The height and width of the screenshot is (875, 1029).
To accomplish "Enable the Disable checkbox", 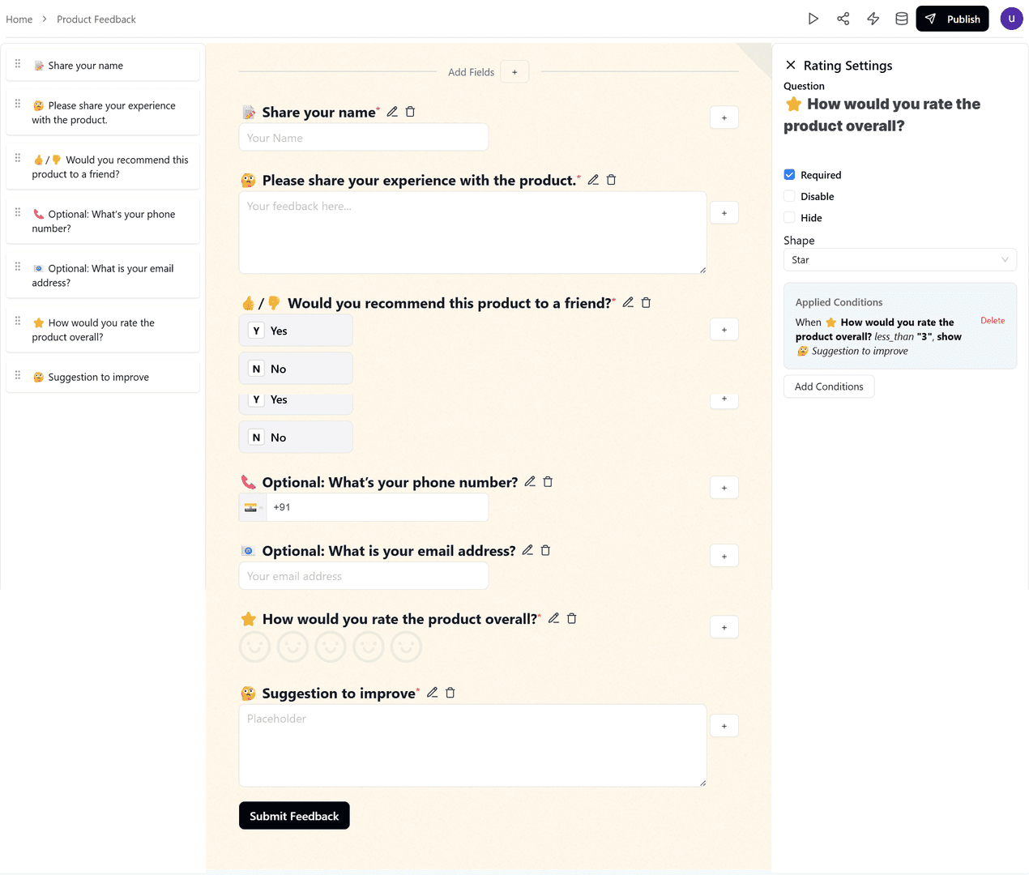I will (x=789, y=196).
